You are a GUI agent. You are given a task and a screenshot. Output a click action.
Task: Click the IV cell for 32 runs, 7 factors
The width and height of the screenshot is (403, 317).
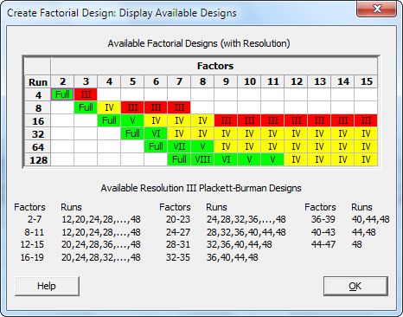[x=179, y=133]
